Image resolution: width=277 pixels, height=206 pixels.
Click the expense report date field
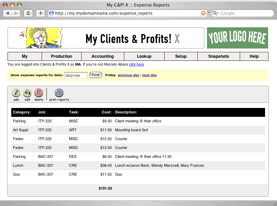(x=75, y=75)
